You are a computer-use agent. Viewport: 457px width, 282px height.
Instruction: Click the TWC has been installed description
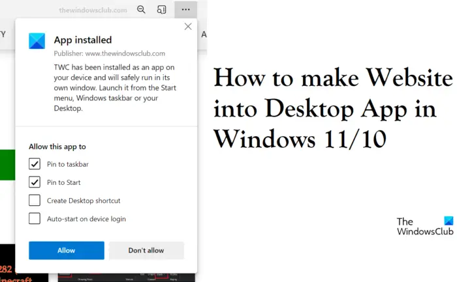[115, 88]
